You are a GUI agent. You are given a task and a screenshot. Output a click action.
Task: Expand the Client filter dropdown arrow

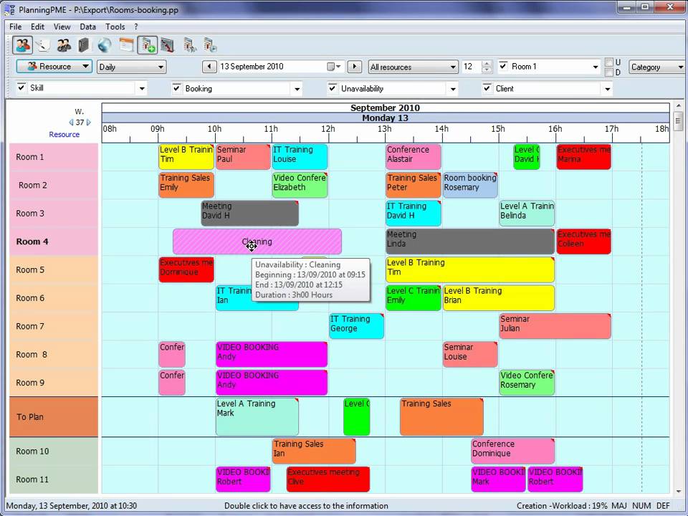click(x=607, y=89)
